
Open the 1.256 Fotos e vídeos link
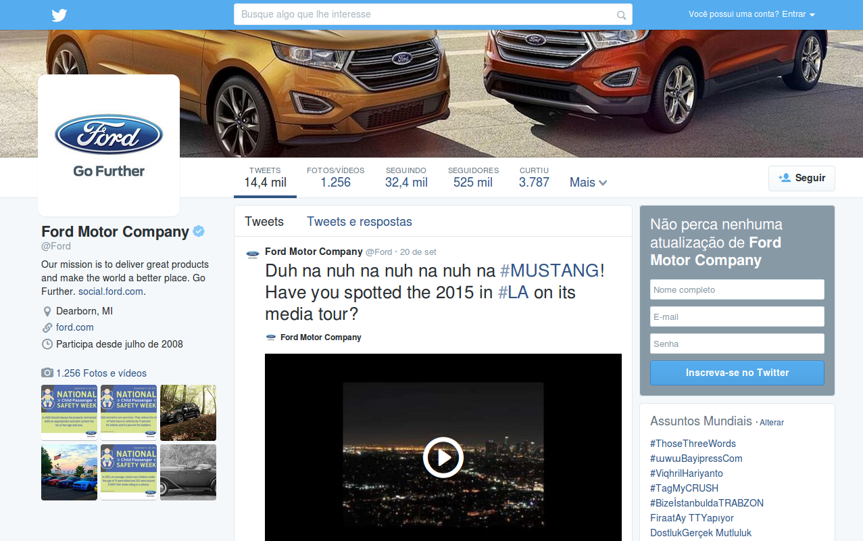coord(101,373)
